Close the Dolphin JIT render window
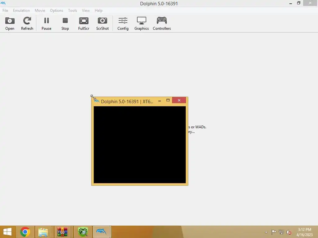 179,100
